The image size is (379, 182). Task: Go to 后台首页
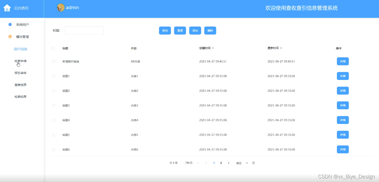(21, 8)
